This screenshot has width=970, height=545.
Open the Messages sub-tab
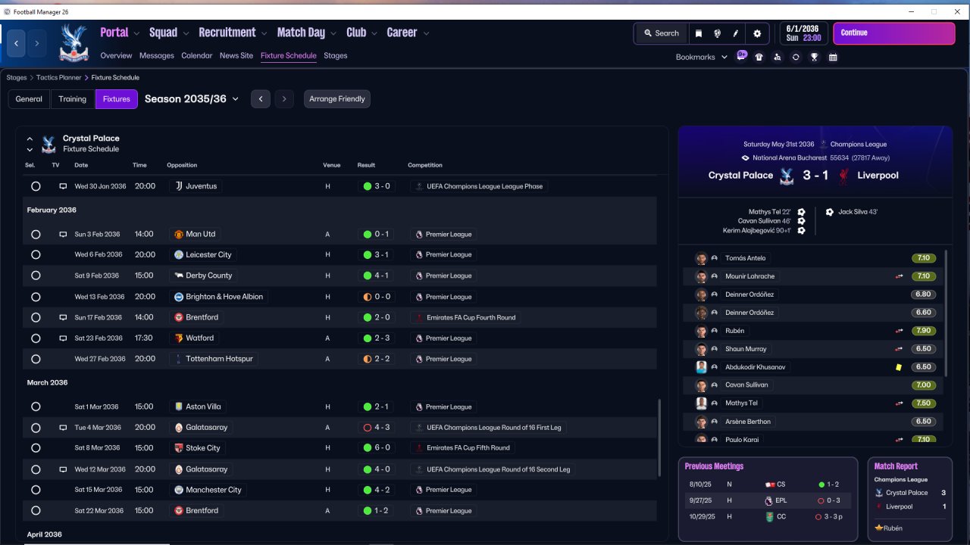[x=157, y=55]
